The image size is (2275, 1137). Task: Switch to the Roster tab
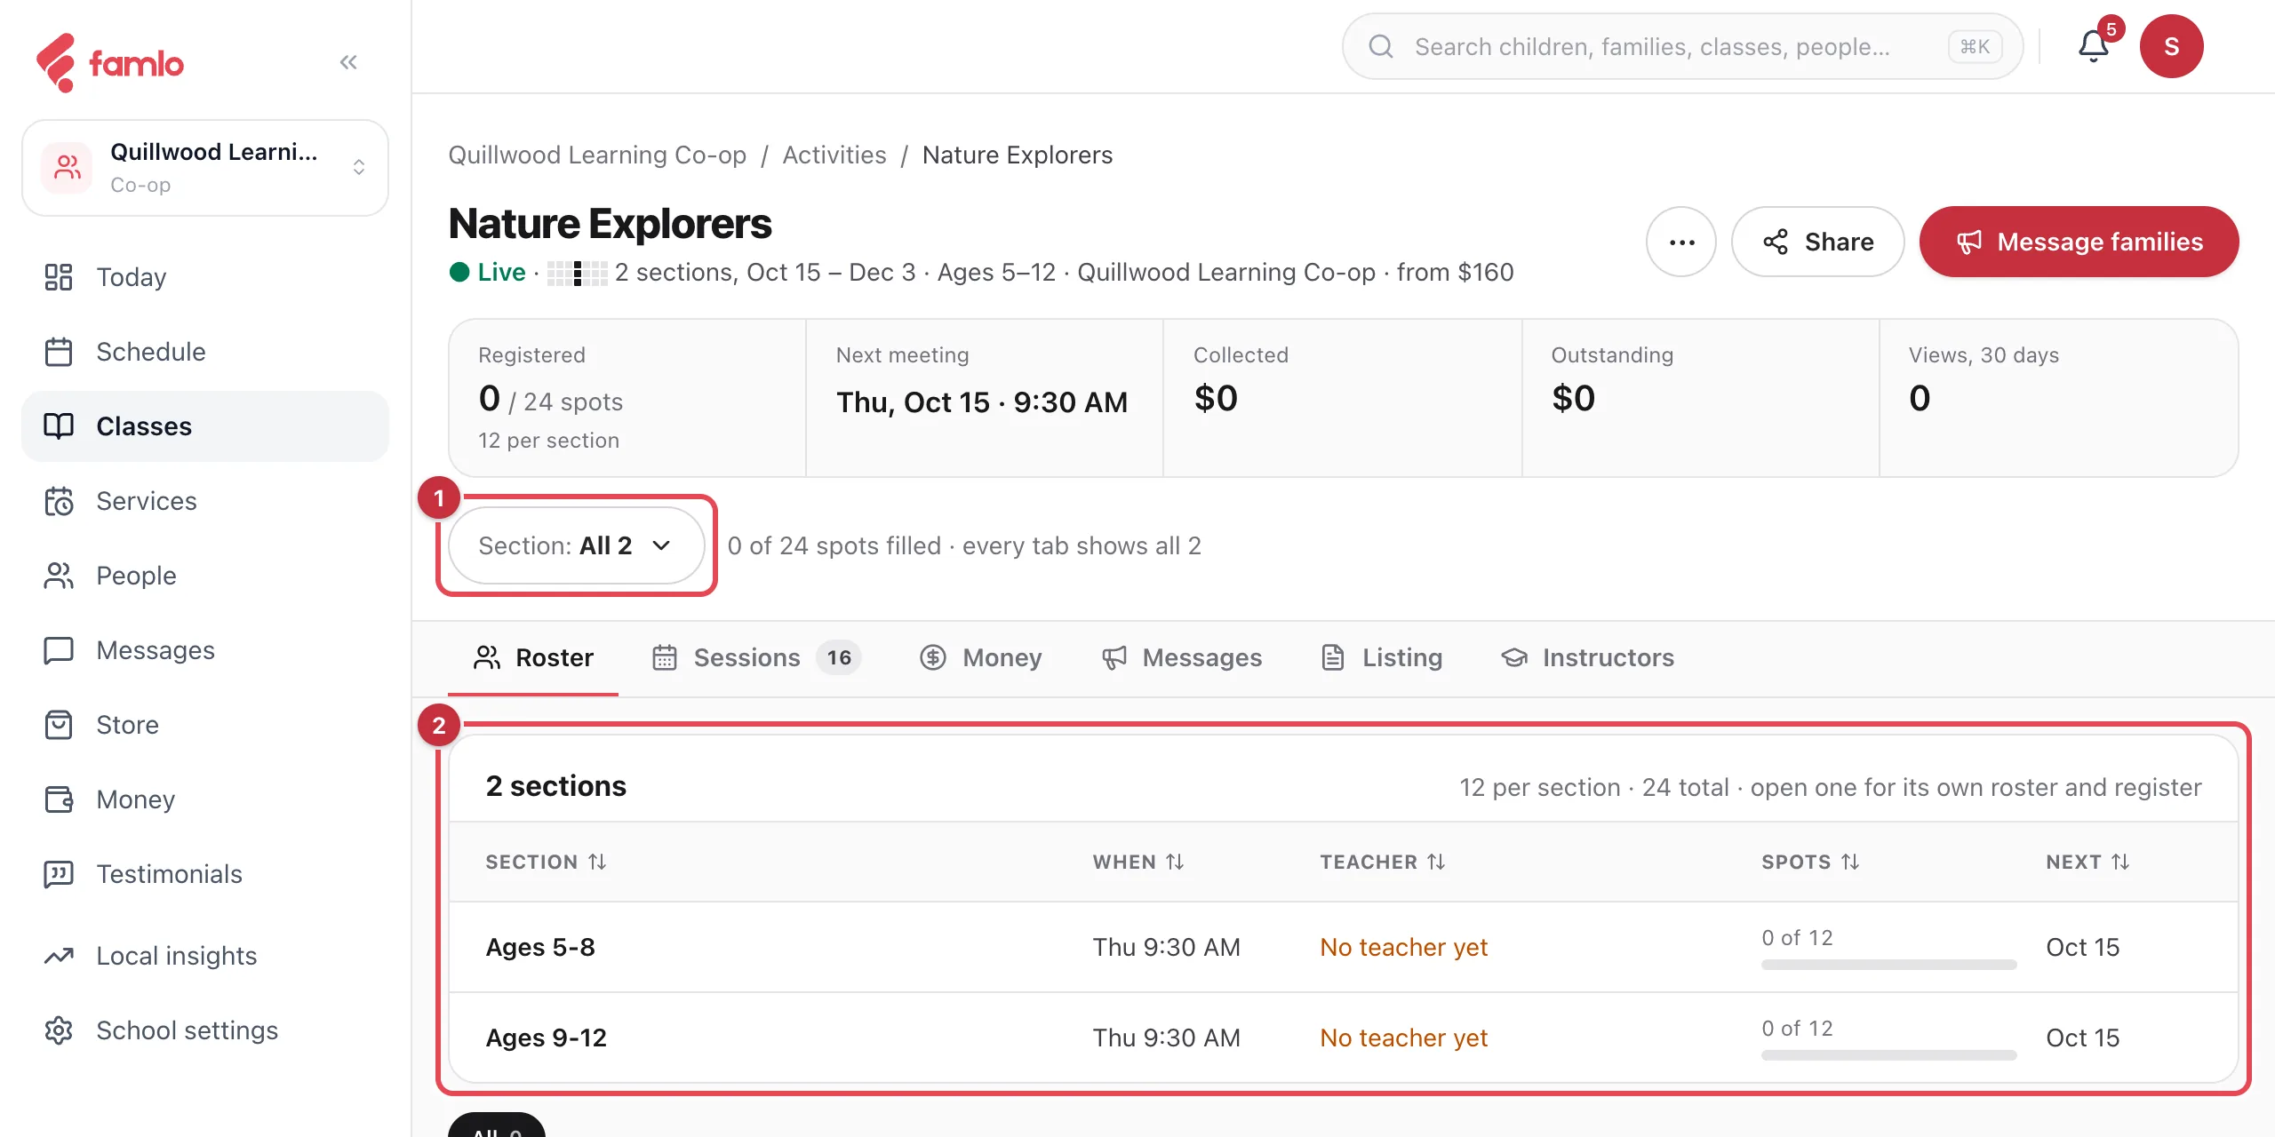pos(533,657)
